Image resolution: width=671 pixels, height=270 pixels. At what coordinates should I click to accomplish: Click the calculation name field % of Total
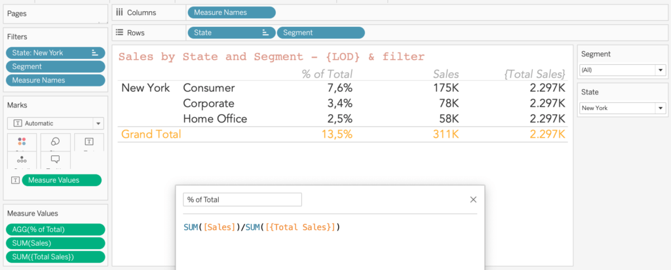pyautogui.click(x=242, y=199)
